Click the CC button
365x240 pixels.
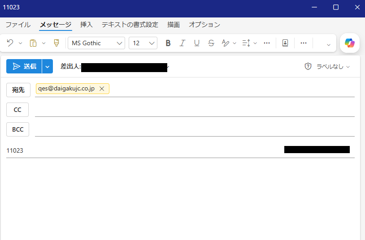point(17,110)
